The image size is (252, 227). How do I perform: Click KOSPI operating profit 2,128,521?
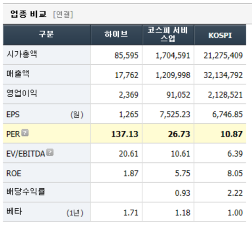click(x=225, y=95)
